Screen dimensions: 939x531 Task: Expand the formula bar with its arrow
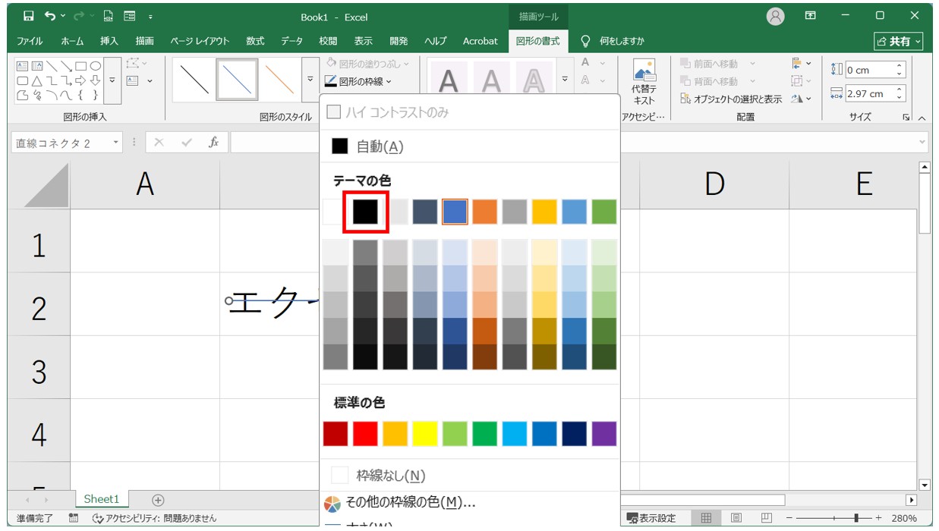pos(922,142)
